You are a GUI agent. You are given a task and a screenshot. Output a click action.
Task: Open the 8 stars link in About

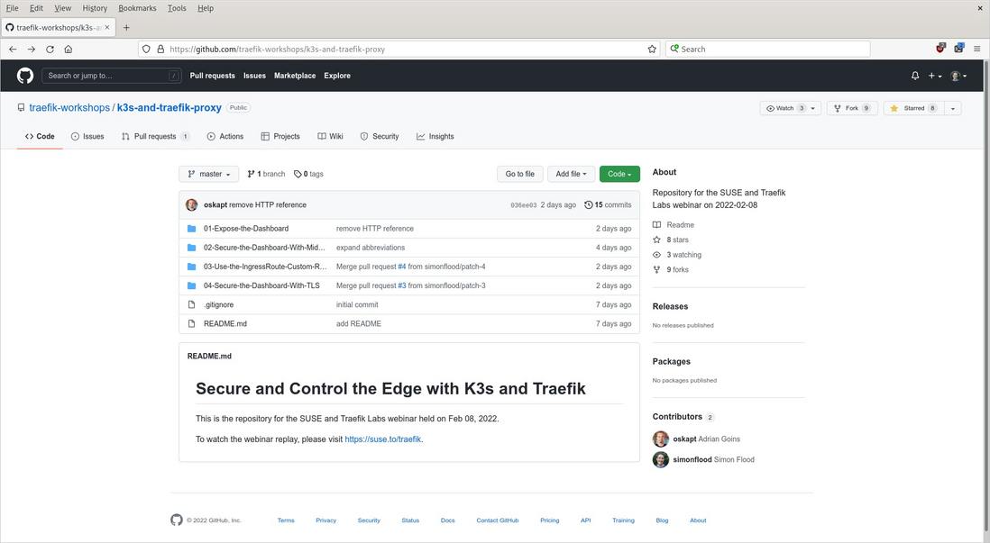671,240
